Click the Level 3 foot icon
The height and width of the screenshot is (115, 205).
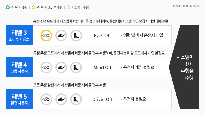coord(76,36)
